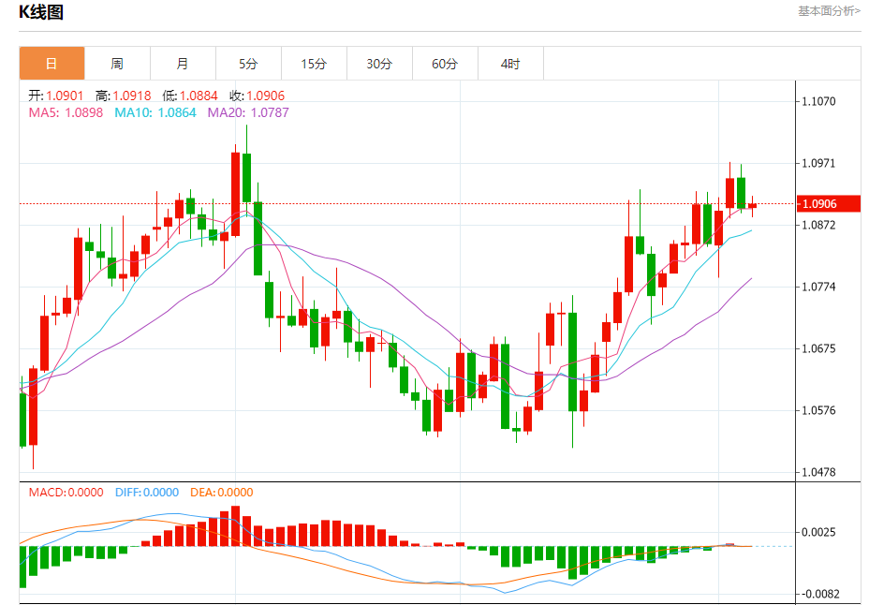869x605 pixels.
Task: Click the DEA: 0.0000 label
Action: pos(222,493)
